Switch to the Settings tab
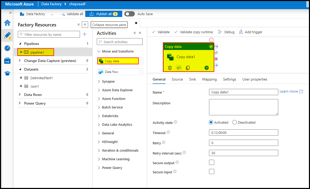Viewport: 310px width, 189px height. click(229, 79)
